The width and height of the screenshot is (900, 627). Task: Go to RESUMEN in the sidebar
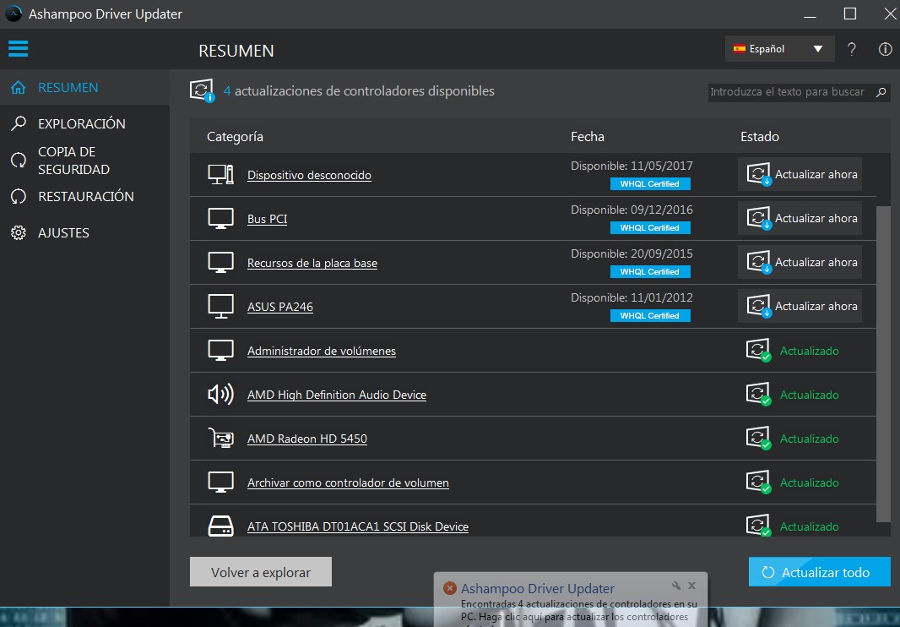84,87
